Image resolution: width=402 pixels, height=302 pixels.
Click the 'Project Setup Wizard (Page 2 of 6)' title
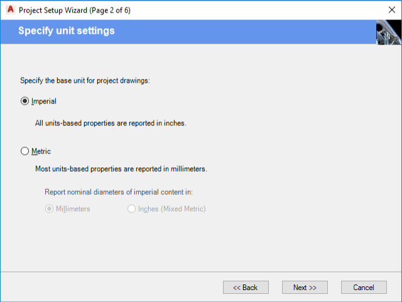(x=75, y=11)
